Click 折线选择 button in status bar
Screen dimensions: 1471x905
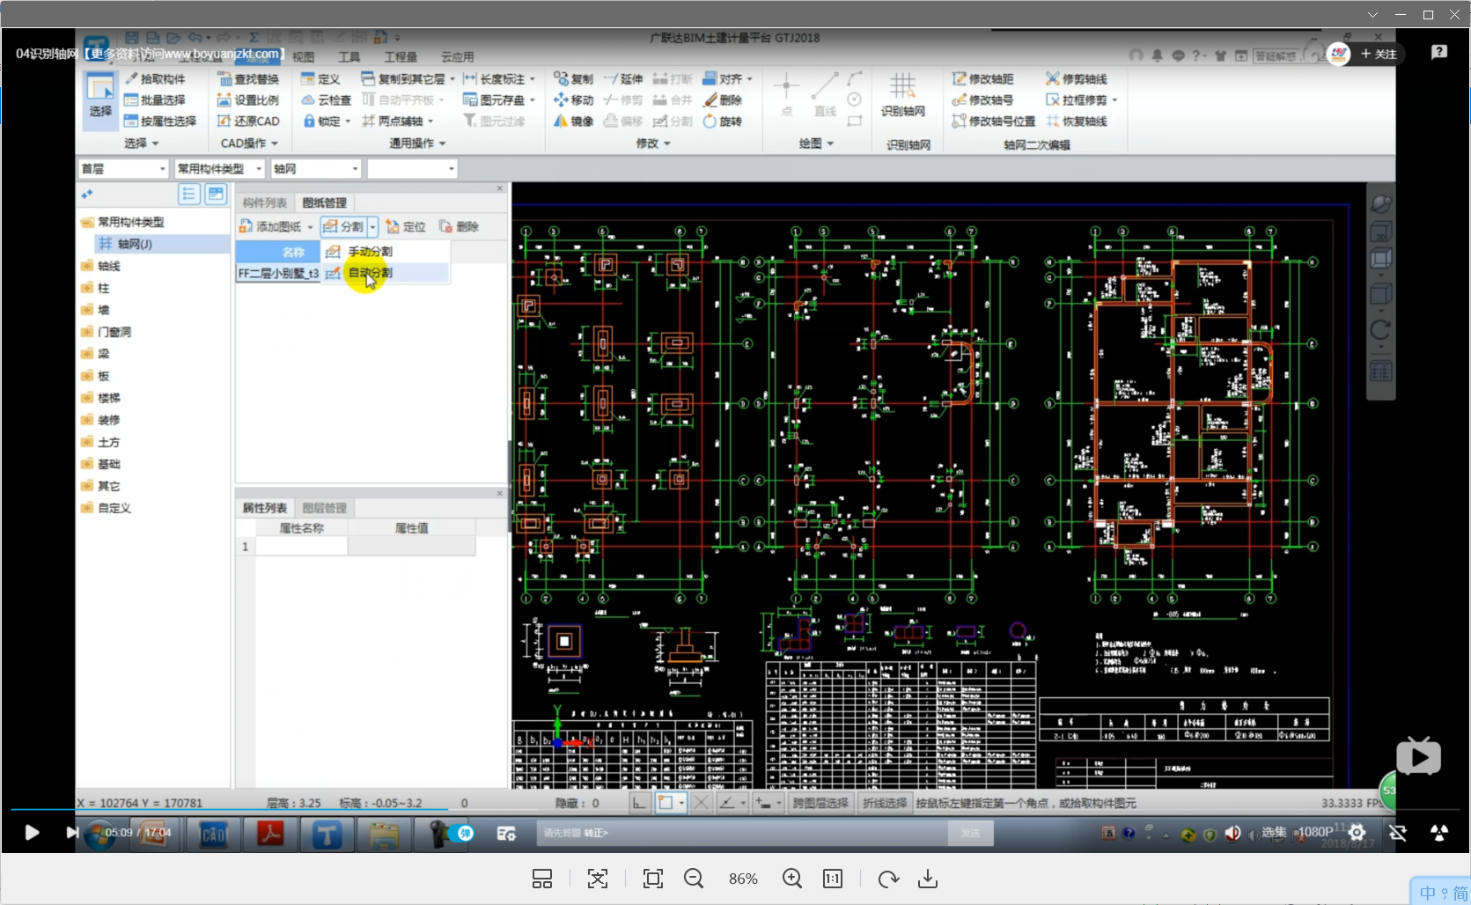click(884, 803)
